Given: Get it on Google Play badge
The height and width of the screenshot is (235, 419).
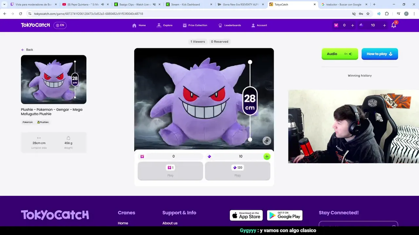Looking at the screenshot, I should [x=285, y=215].
